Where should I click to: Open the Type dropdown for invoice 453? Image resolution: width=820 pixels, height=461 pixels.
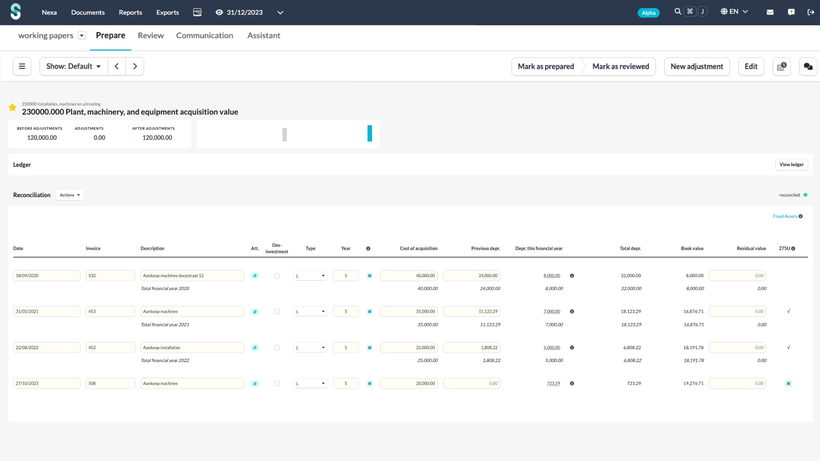click(x=310, y=312)
